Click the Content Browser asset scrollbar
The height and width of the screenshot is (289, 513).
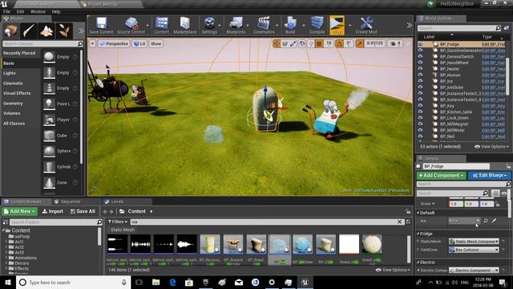[x=408, y=249]
